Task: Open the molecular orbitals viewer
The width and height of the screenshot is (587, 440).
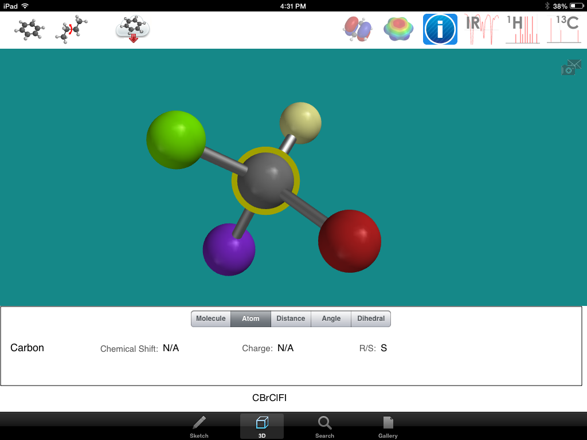Action: coord(358,29)
